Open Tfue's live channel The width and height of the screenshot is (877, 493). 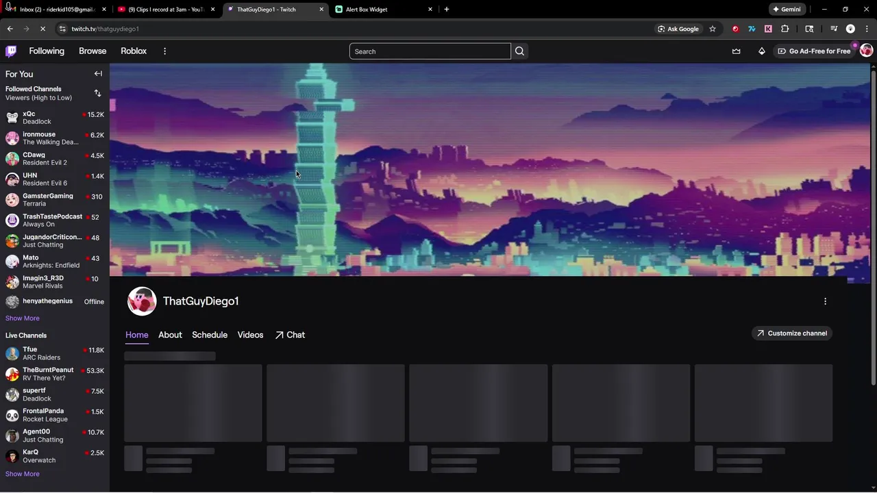(55, 353)
